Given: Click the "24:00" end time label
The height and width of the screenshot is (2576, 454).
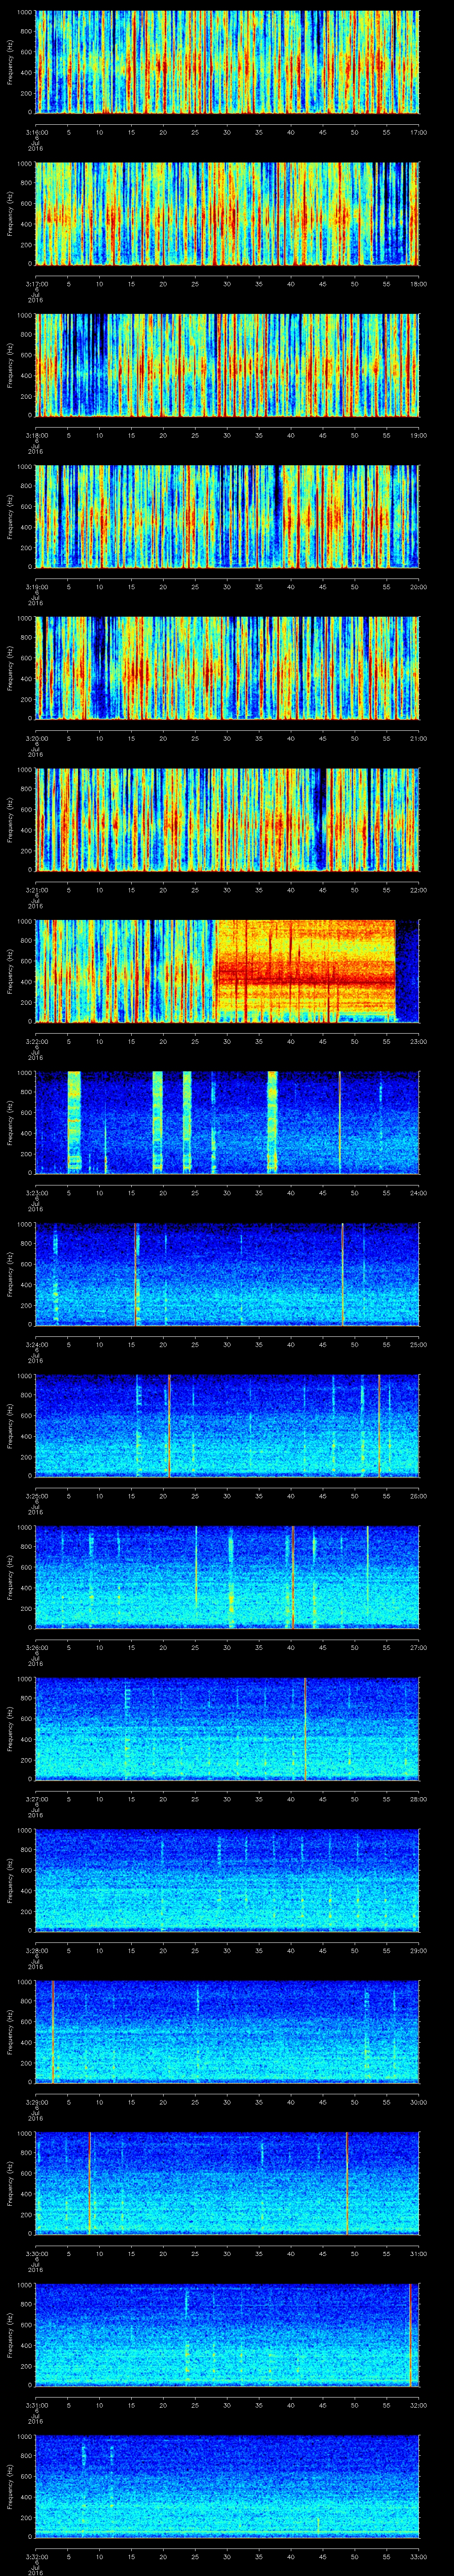Looking at the screenshot, I should click(x=418, y=1193).
